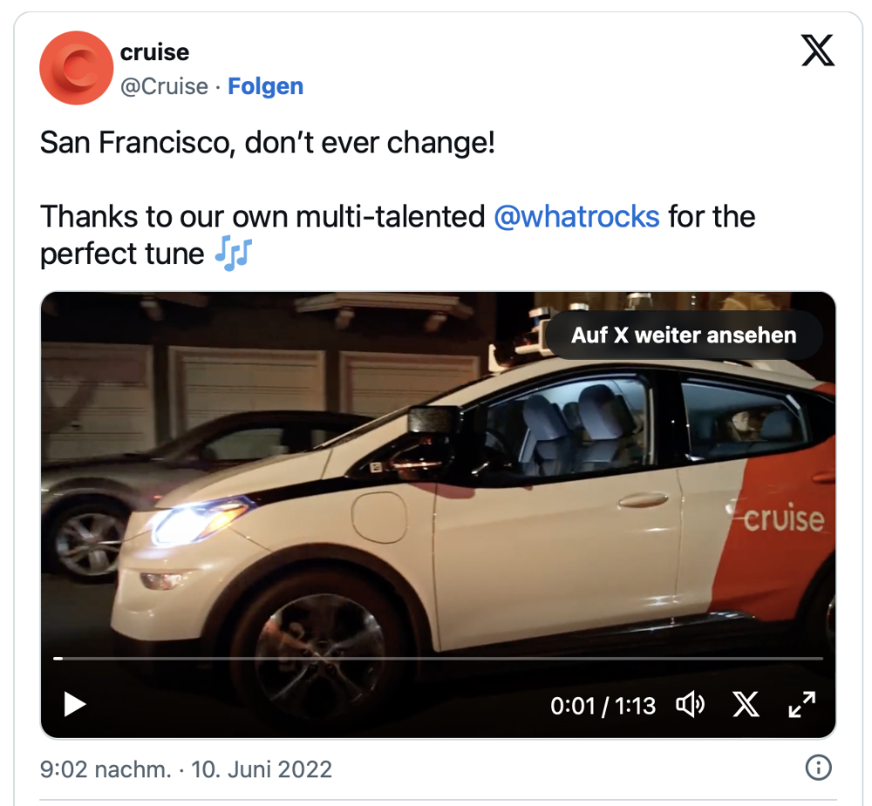The height and width of the screenshot is (806, 872).
Task: Open the @whatrocks mention link
Action: (x=576, y=216)
